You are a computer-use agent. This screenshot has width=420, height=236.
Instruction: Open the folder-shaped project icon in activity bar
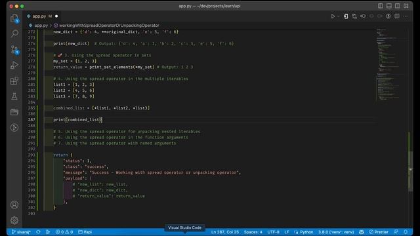pos(14,112)
